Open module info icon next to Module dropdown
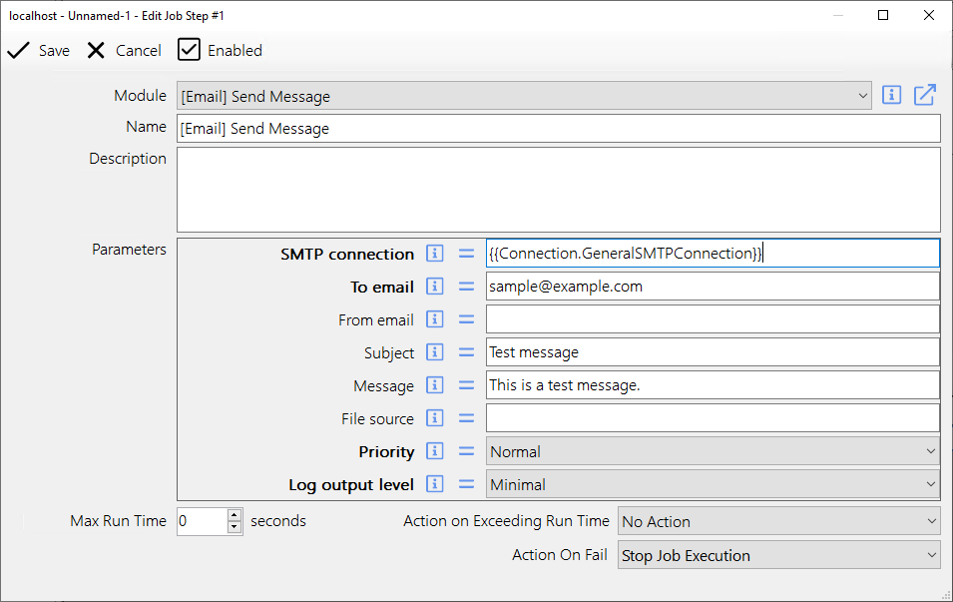 [891, 96]
